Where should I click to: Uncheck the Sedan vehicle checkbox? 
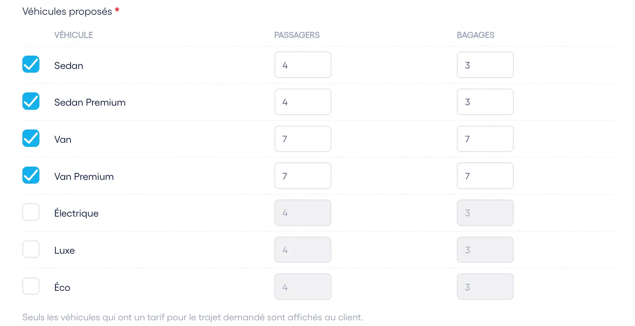click(x=31, y=64)
